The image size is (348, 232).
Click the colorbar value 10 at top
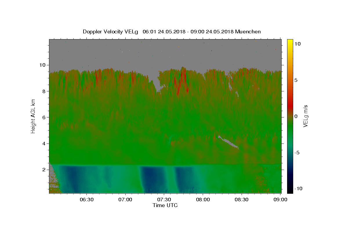coord(298,44)
